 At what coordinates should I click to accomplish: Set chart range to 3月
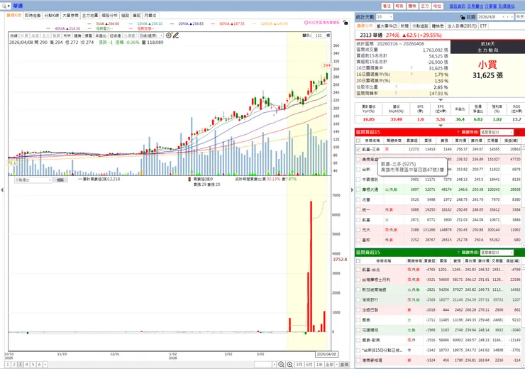(x=299, y=364)
